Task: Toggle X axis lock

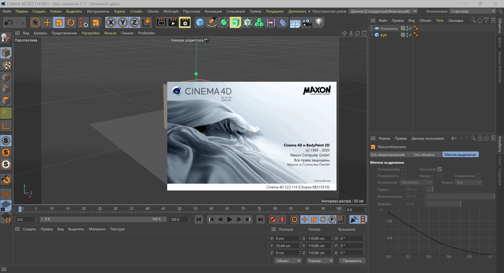Action: [111, 23]
